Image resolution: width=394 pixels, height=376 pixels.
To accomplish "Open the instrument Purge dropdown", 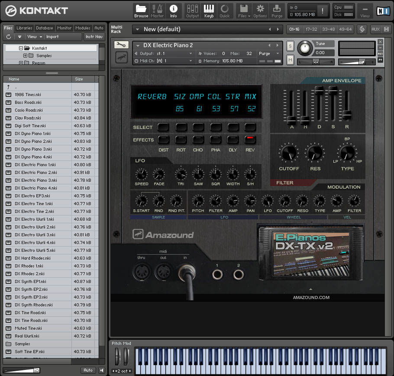I will tap(269, 54).
